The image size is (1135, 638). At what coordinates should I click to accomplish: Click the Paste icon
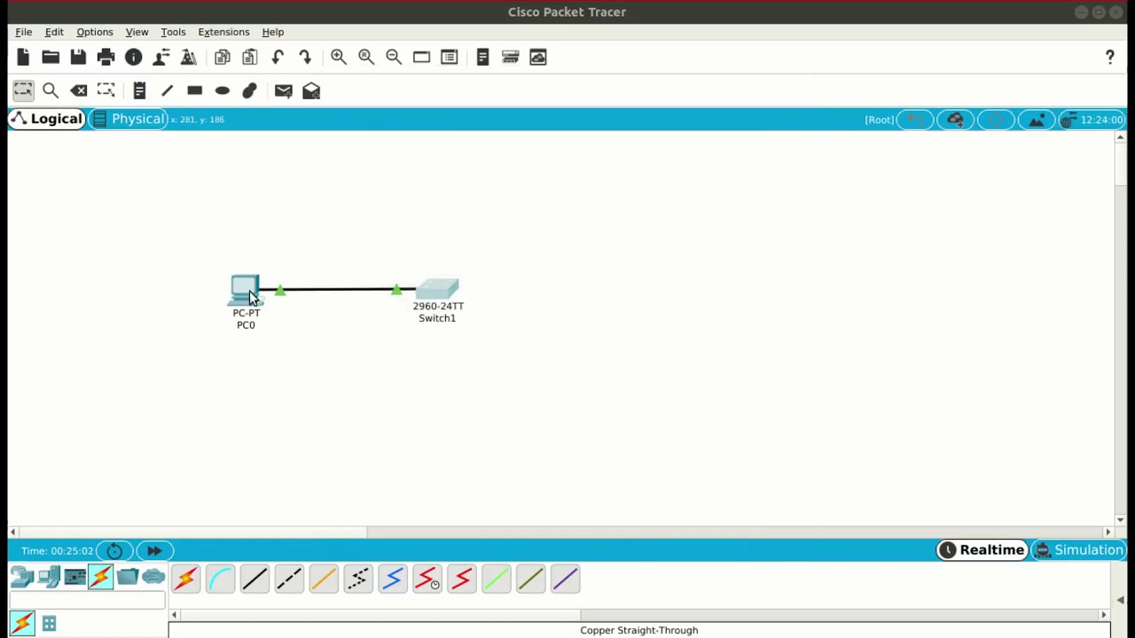coord(249,58)
